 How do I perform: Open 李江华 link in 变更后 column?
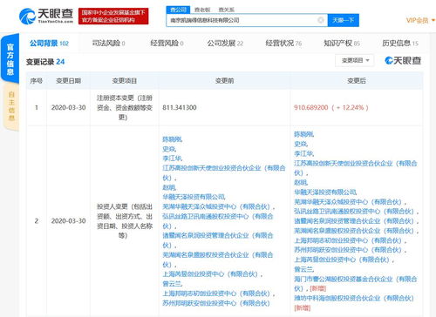click(304, 153)
